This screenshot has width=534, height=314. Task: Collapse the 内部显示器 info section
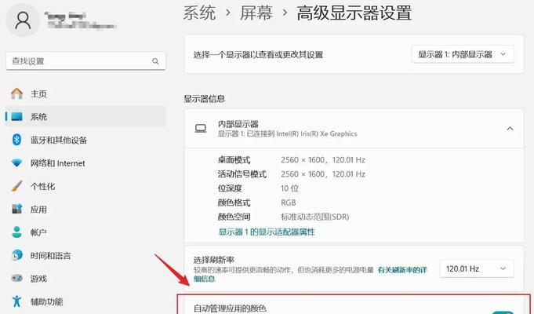(510, 129)
